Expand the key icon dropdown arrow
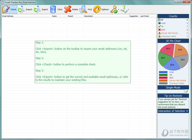 point(118,9)
